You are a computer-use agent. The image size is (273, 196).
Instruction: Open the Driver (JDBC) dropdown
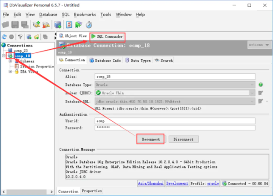(252, 93)
